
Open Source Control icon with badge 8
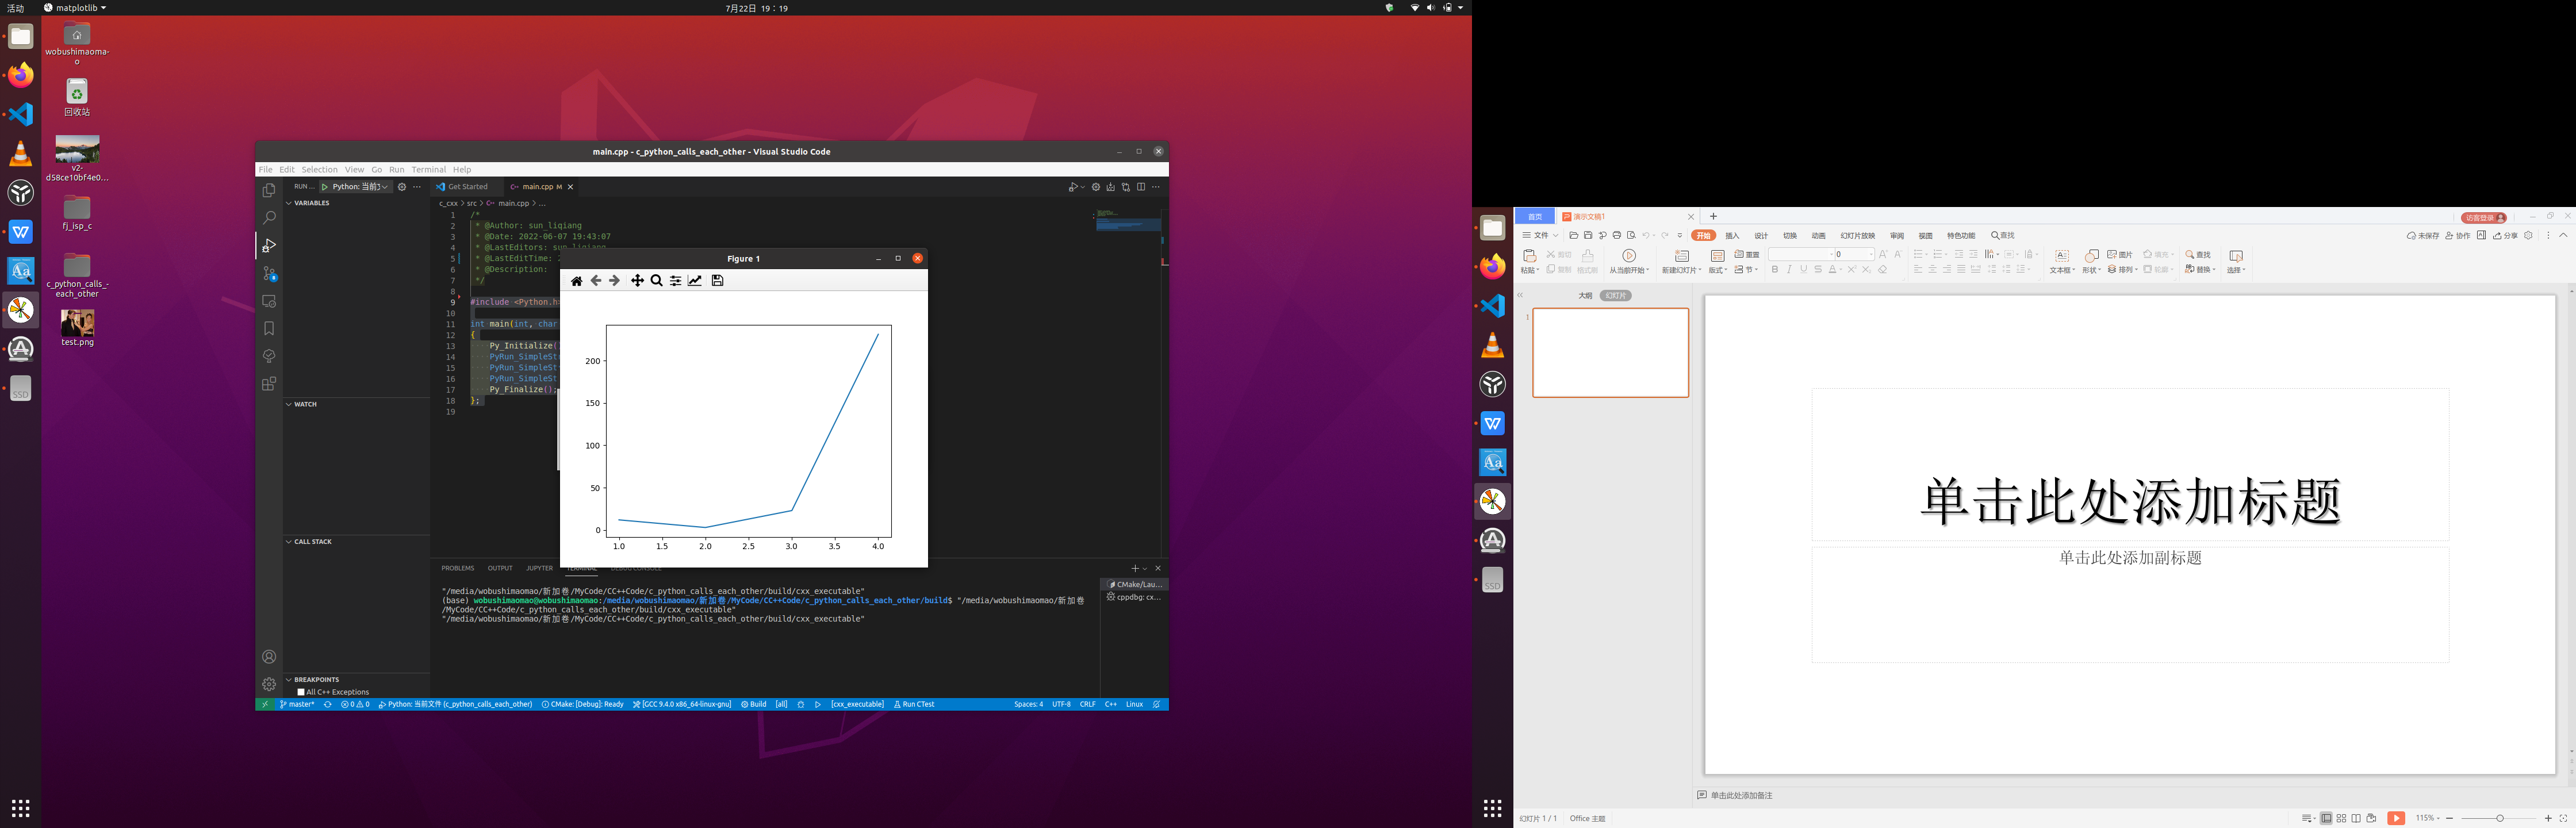click(x=269, y=273)
